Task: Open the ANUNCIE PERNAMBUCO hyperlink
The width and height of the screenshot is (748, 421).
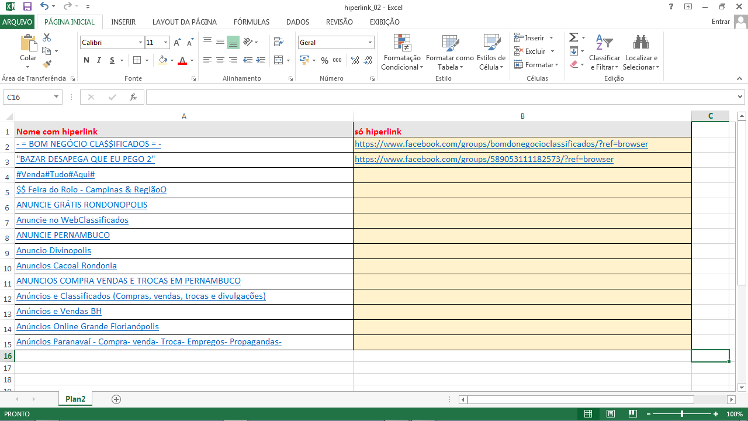Action: pos(63,235)
